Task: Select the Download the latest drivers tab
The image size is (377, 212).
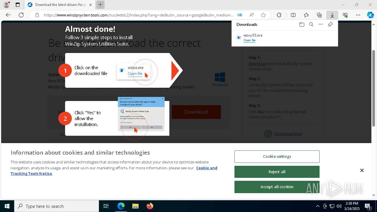Action: (x=60, y=5)
